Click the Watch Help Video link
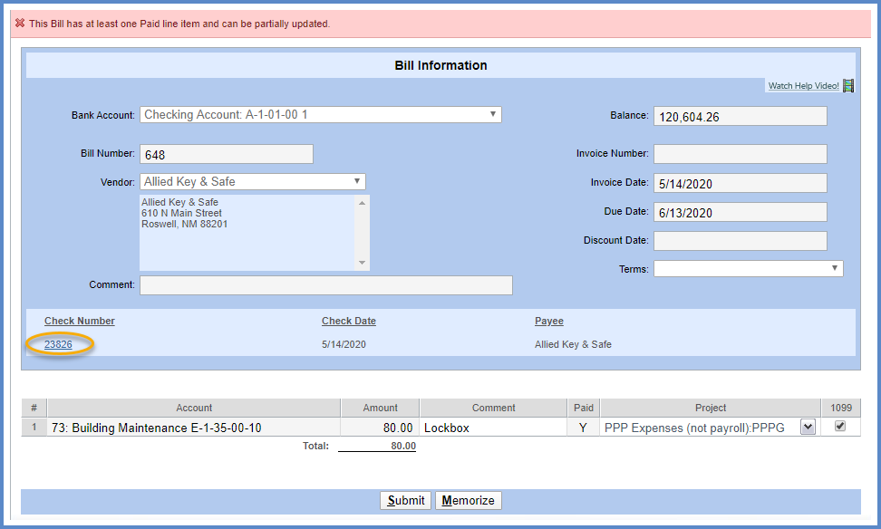This screenshot has width=881, height=529. [803, 86]
